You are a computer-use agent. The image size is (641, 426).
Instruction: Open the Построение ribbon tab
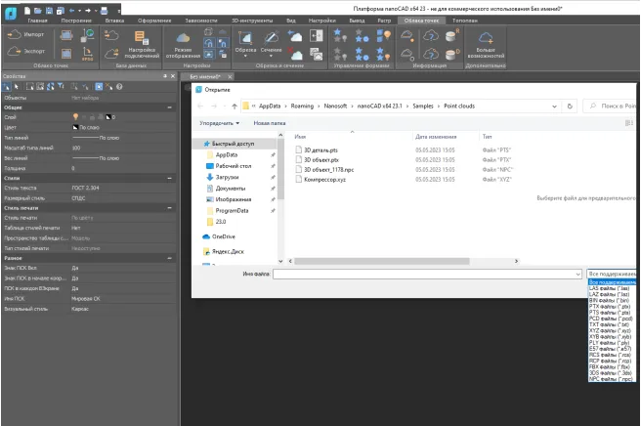pyautogui.click(x=76, y=21)
